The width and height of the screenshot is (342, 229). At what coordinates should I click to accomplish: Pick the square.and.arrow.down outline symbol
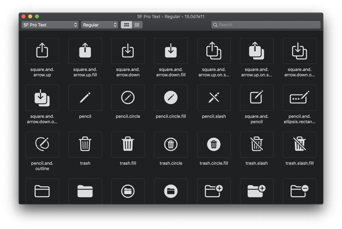coord(128,51)
